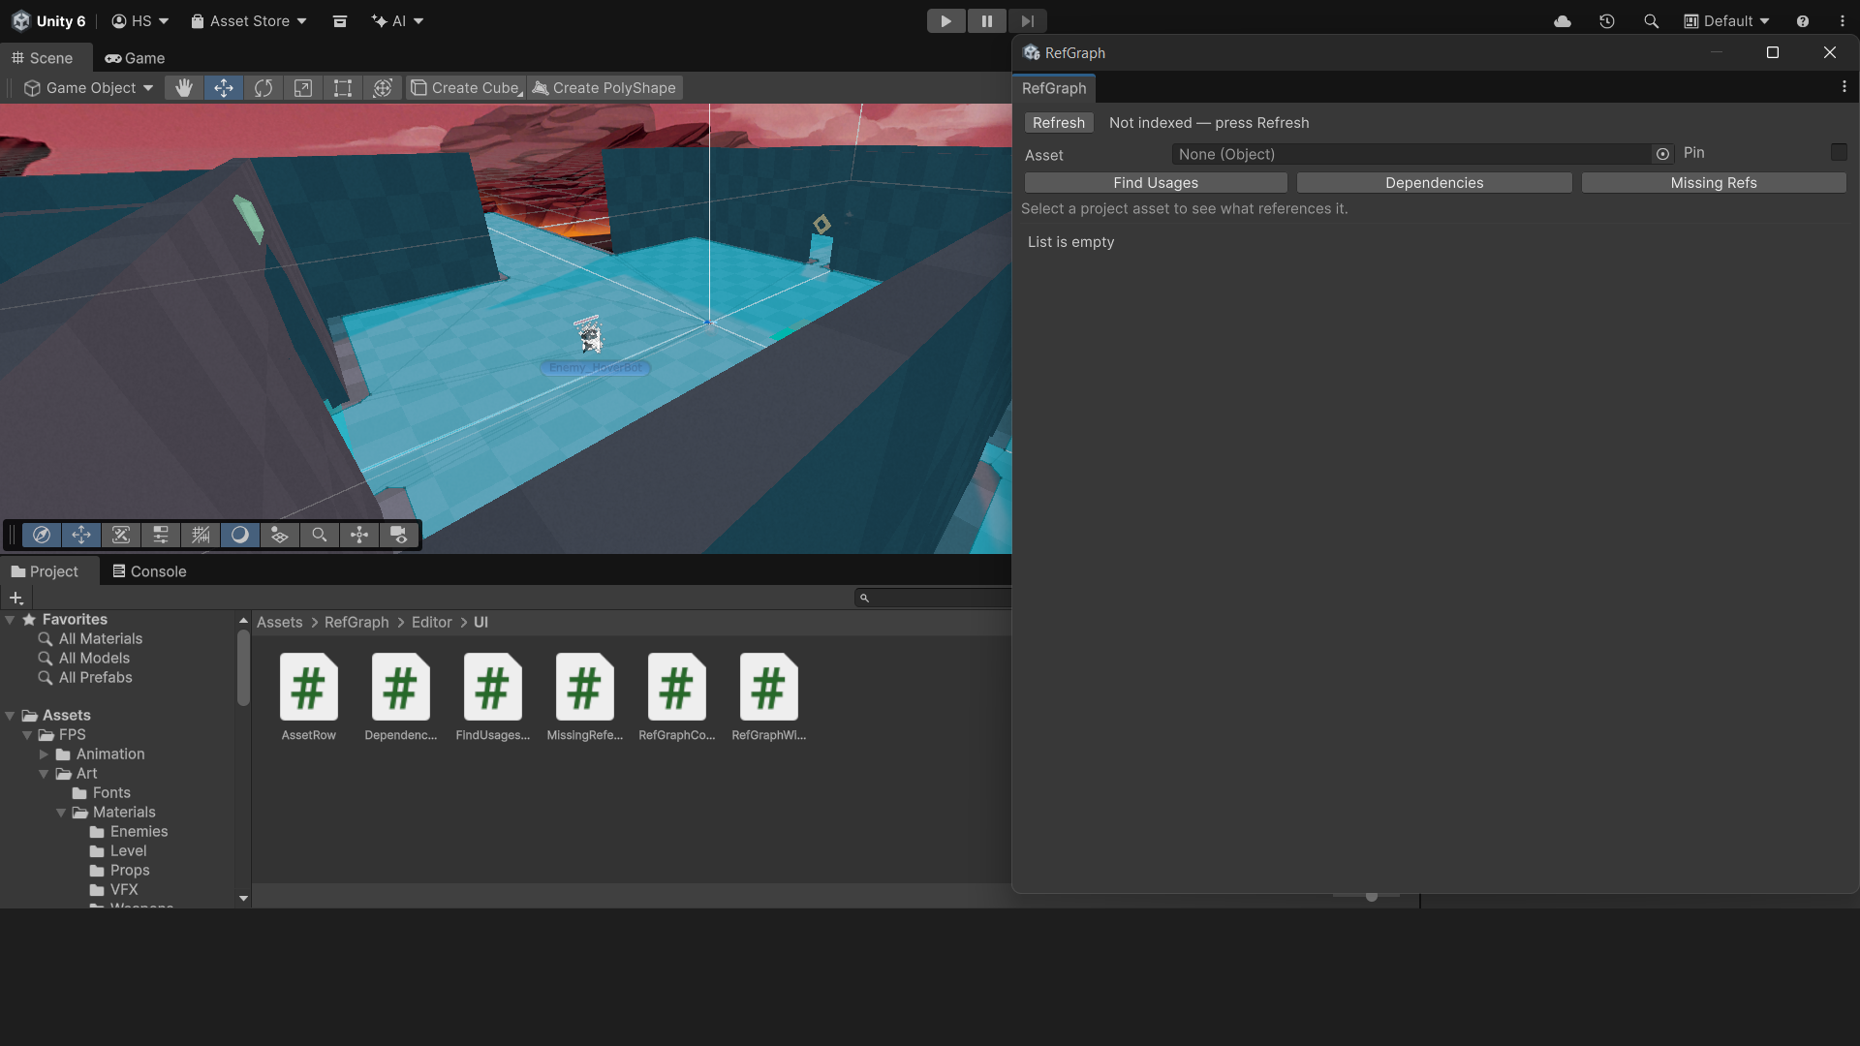Click the Pause button
1860x1046 pixels.
click(987, 21)
